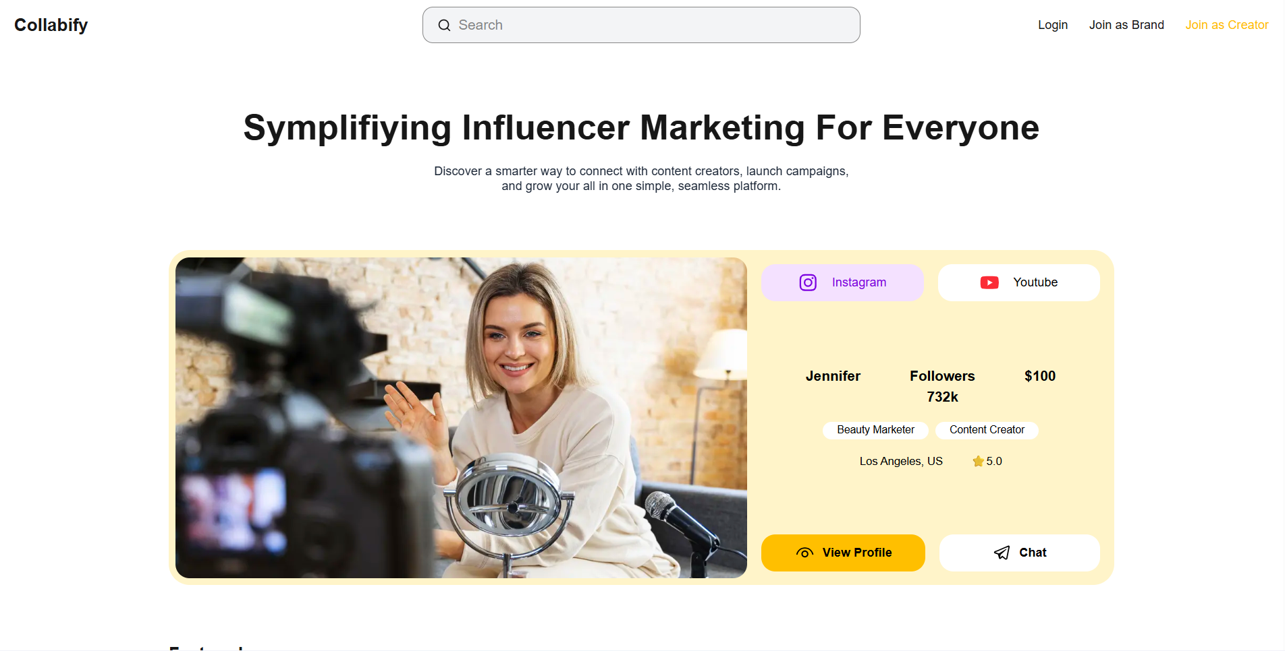Open Jennifer's creator photo
This screenshot has width=1285, height=651.
point(461,418)
